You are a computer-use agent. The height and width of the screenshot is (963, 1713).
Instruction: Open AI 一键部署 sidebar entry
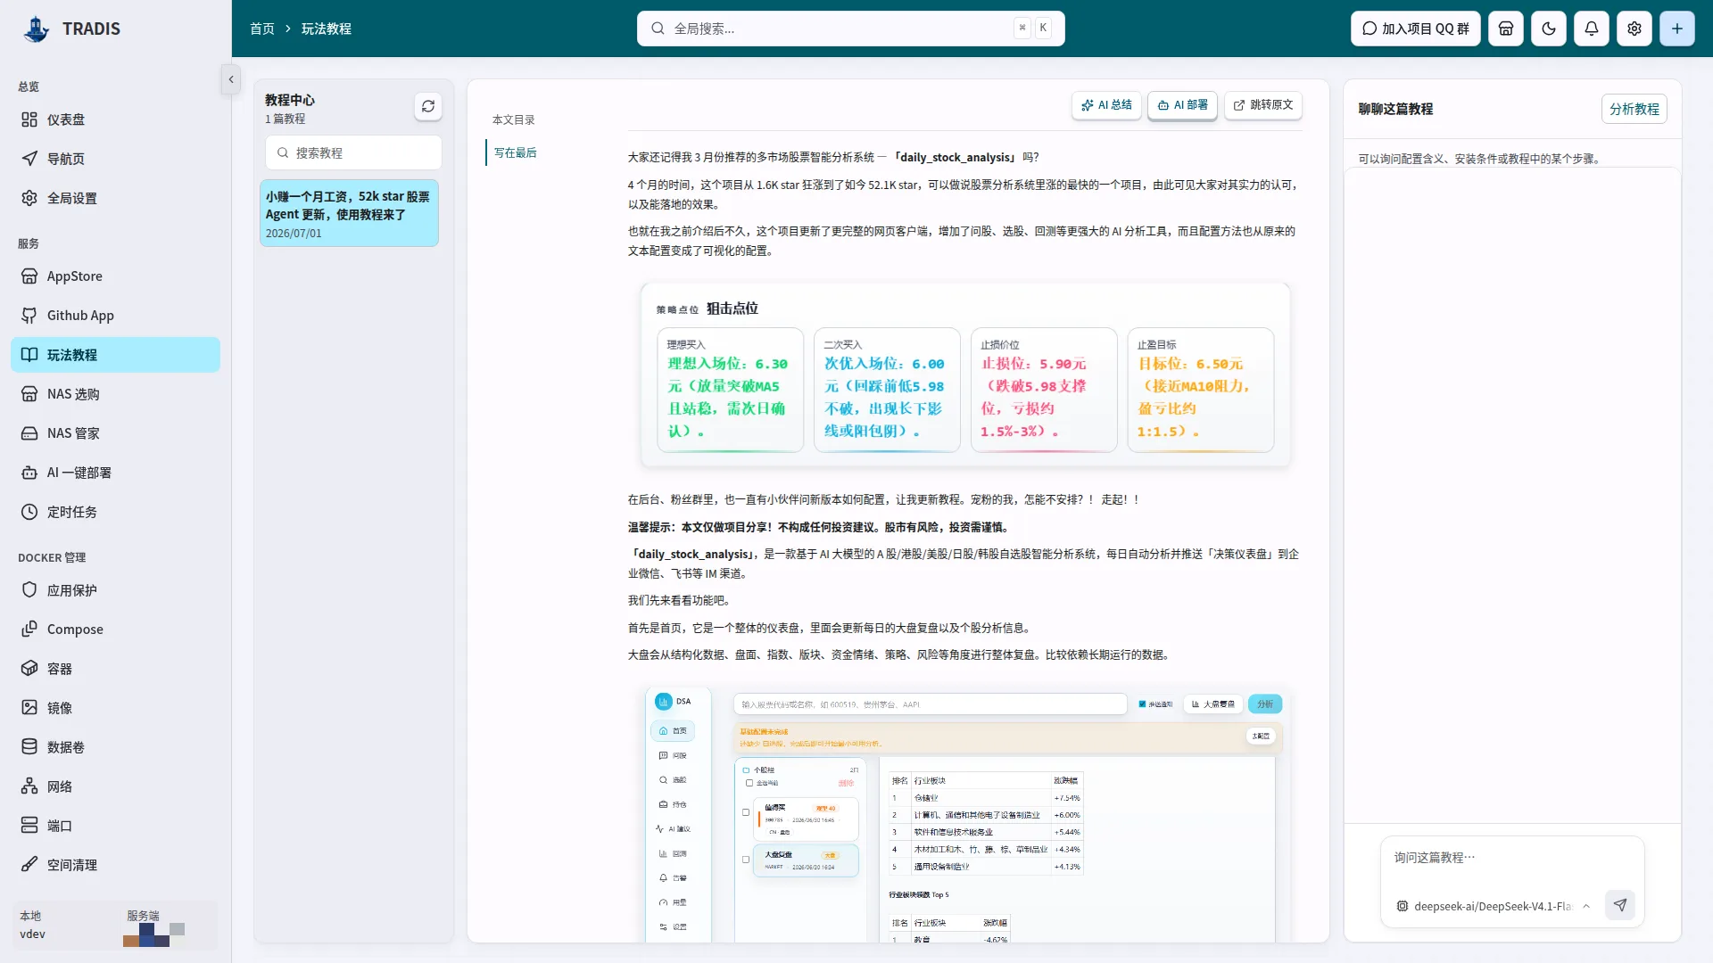click(x=115, y=473)
